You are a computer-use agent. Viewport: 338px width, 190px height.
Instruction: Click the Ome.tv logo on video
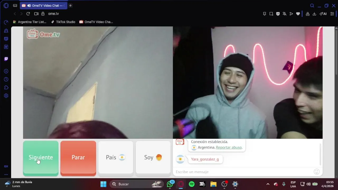(x=44, y=34)
